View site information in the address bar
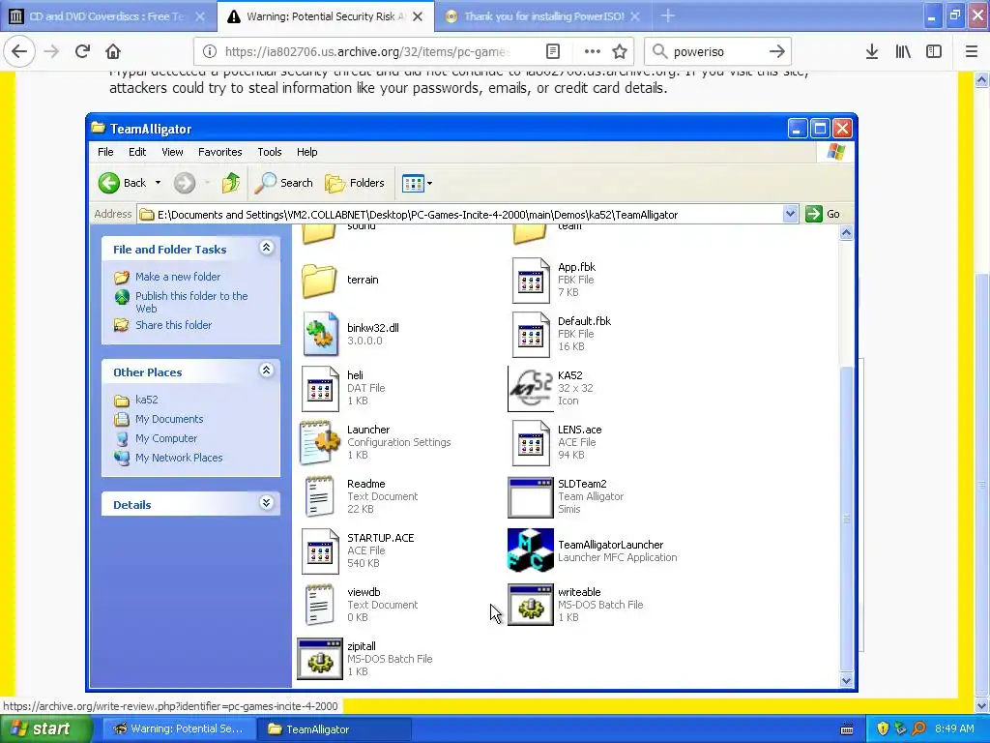Viewport: 990px width, 743px height. (210, 51)
